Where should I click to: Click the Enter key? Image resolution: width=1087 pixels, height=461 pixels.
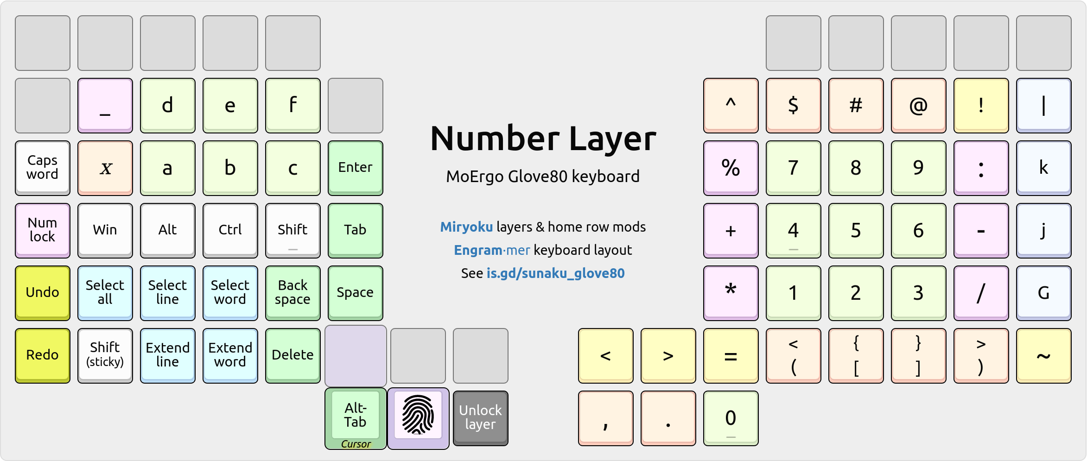click(356, 168)
